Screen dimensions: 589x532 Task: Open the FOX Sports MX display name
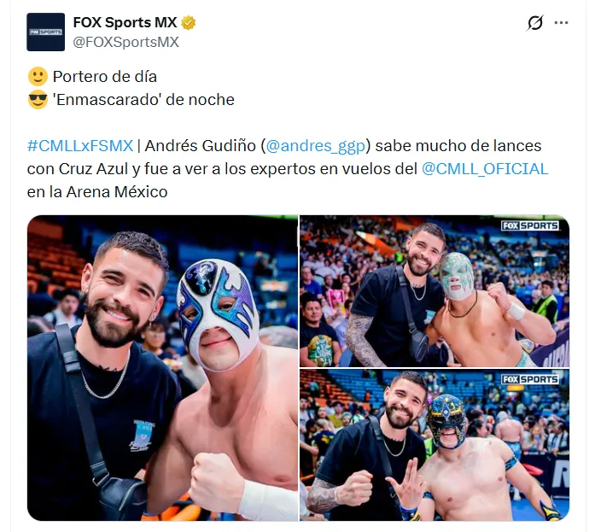pyautogui.click(x=125, y=22)
